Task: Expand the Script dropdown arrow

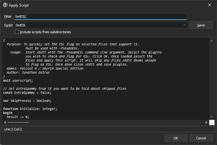Action: pos(185,25)
